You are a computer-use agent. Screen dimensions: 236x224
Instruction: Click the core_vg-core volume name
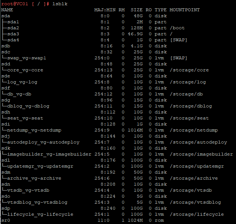point(25,70)
